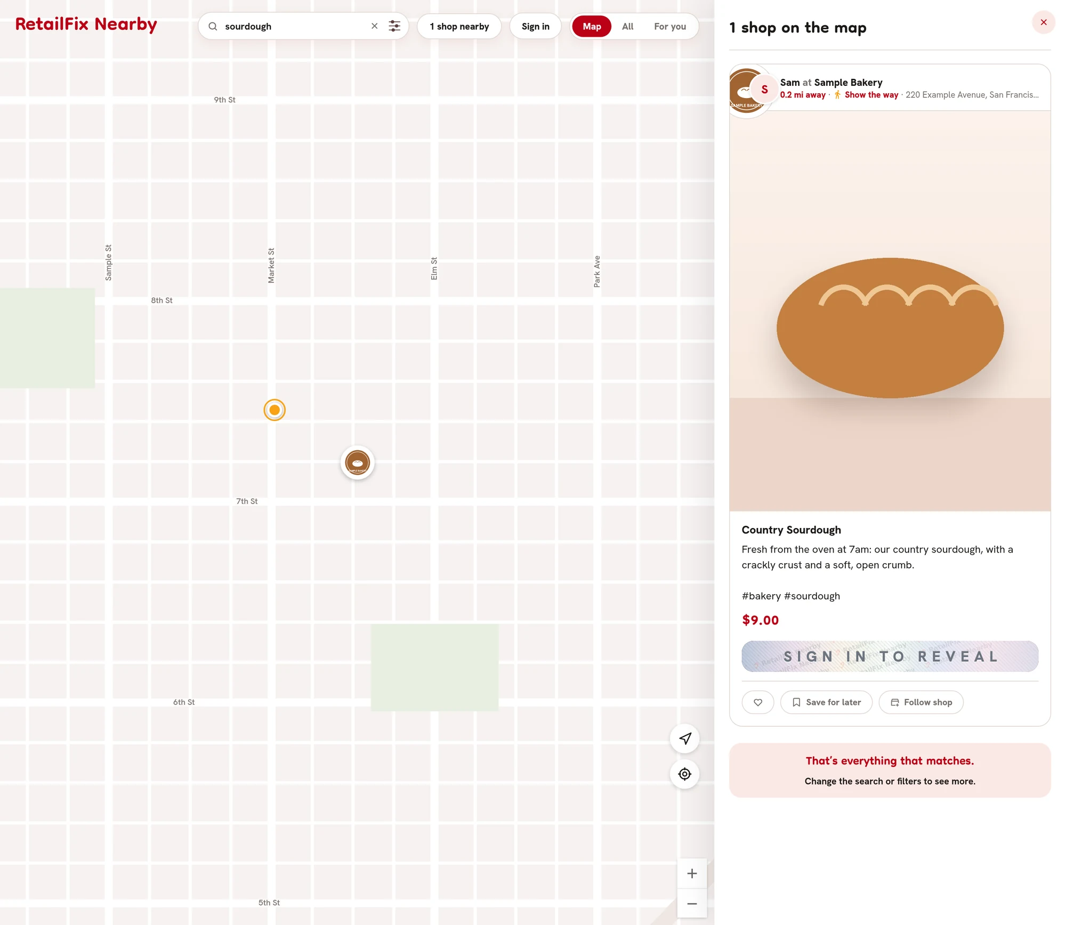Zoom in with the plus button
This screenshot has width=1066, height=925.
(x=692, y=873)
